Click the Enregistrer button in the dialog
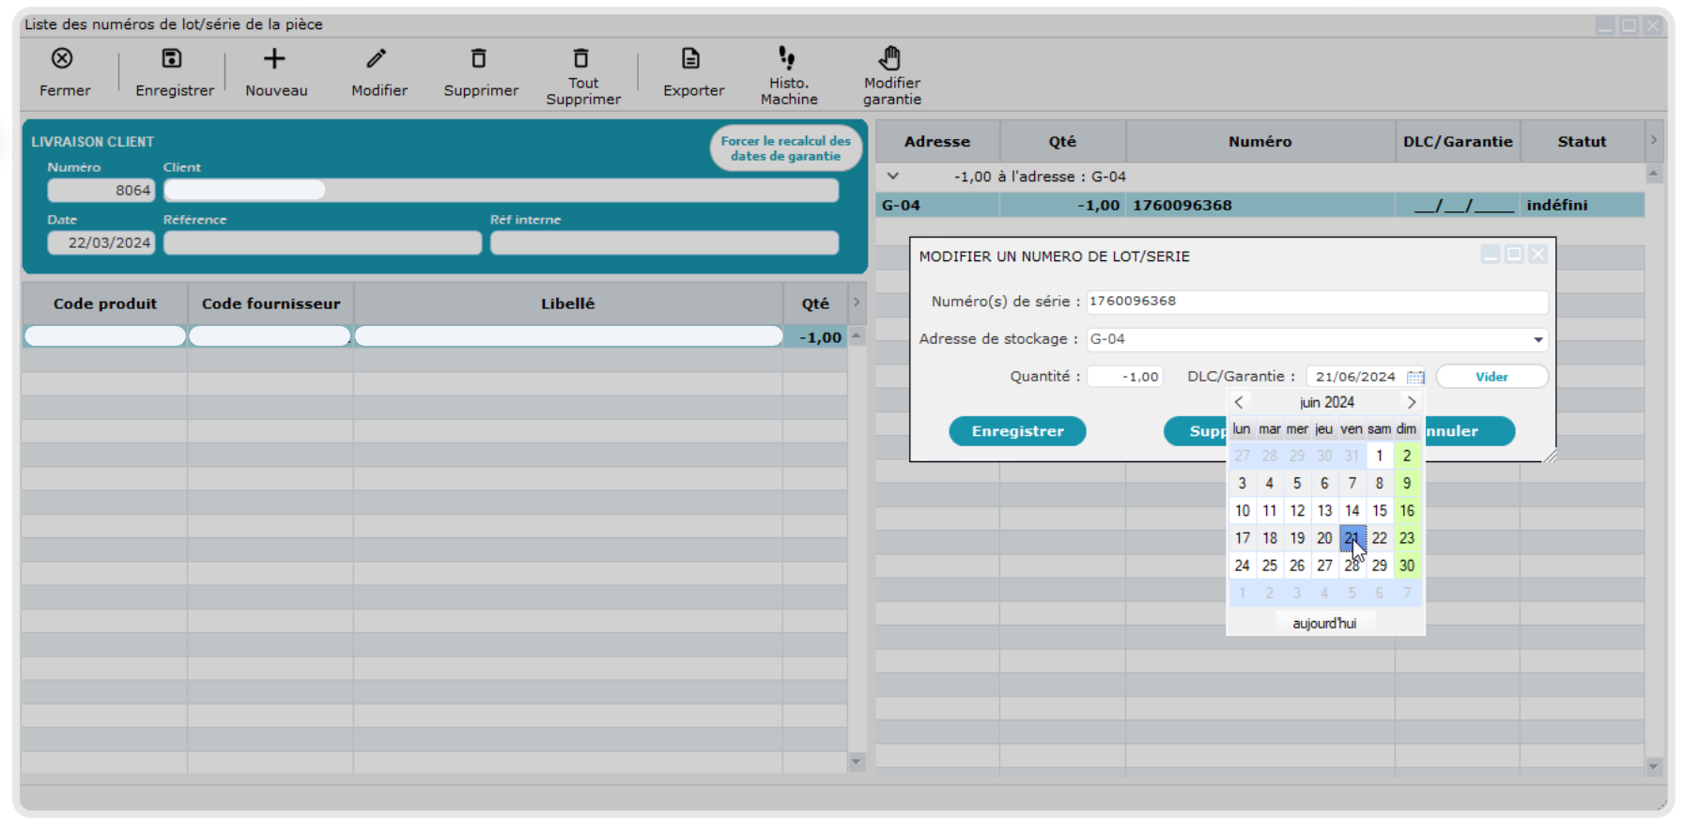Image resolution: width=1684 pixels, height=822 pixels. coord(1017,431)
